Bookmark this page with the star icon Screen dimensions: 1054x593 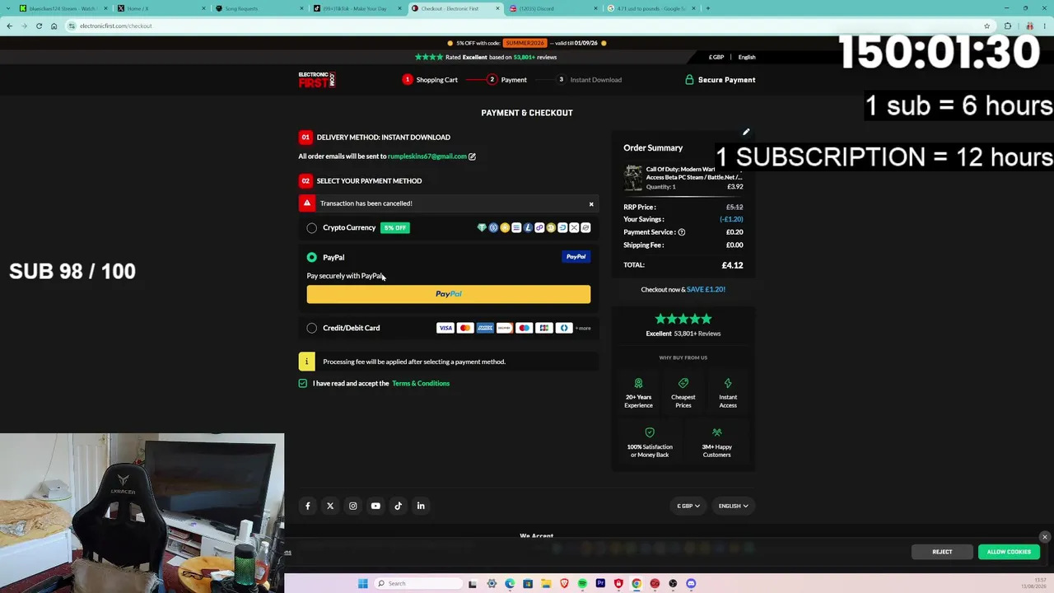986,26
